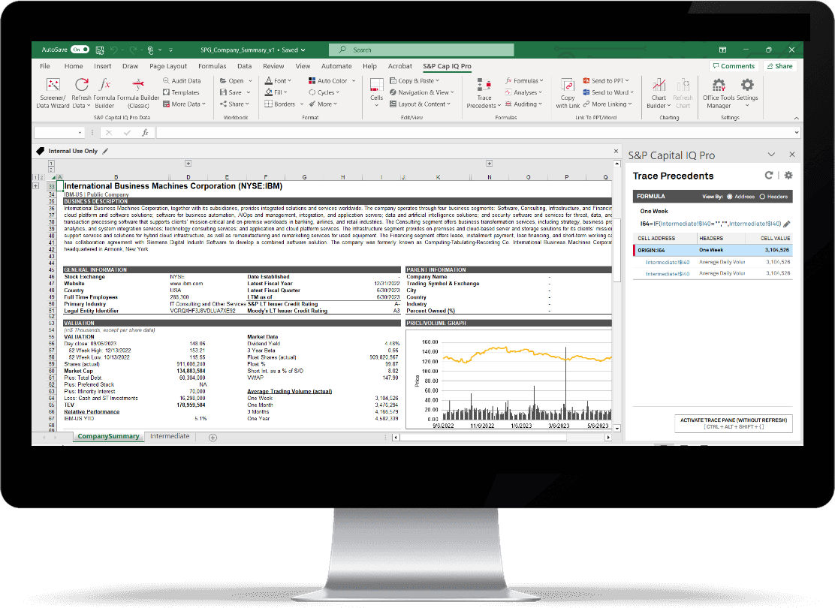Click the Cells icon in Edit/View
Image resolution: width=835 pixels, height=608 pixels.
376,85
